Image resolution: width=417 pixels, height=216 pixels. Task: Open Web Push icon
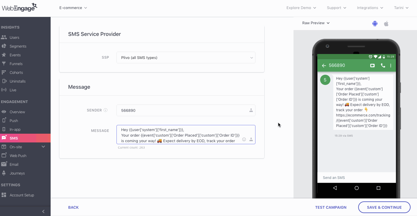[x=4, y=155]
